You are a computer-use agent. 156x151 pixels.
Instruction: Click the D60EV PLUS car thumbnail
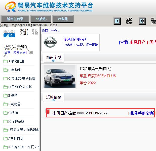pos(59,77)
